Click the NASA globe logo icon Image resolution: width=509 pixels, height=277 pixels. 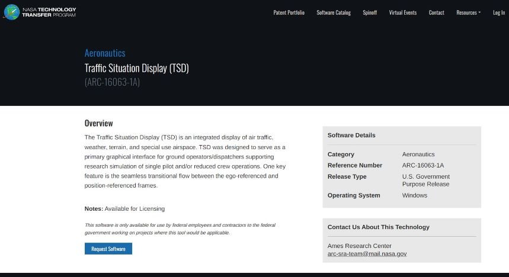point(12,12)
